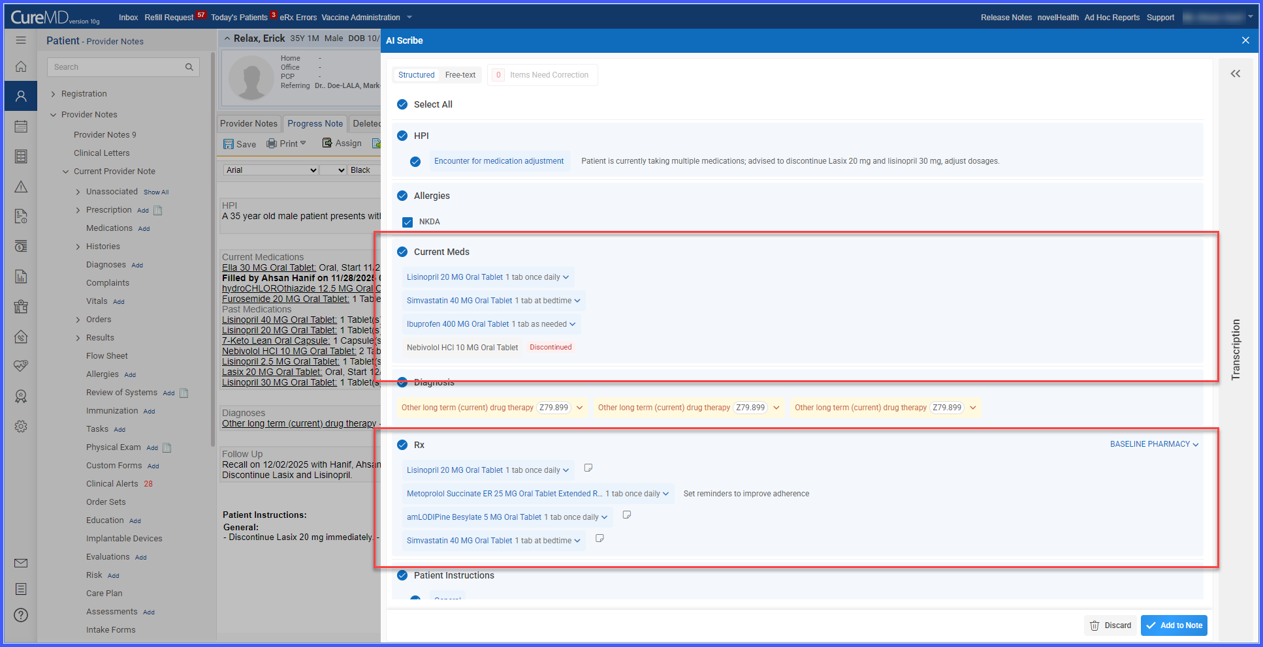Screen dimensions: 1263x647
Task: Open the Ad Hoc Reports link
Action: [x=1111, y=18]
